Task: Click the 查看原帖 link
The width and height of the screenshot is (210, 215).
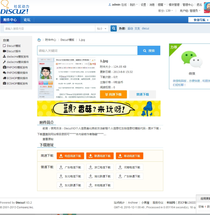Action: [x=48, y=139]
